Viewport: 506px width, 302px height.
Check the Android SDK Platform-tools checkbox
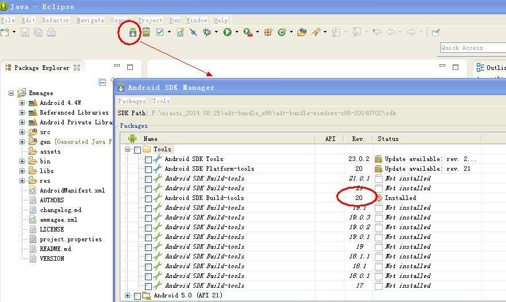148,169
